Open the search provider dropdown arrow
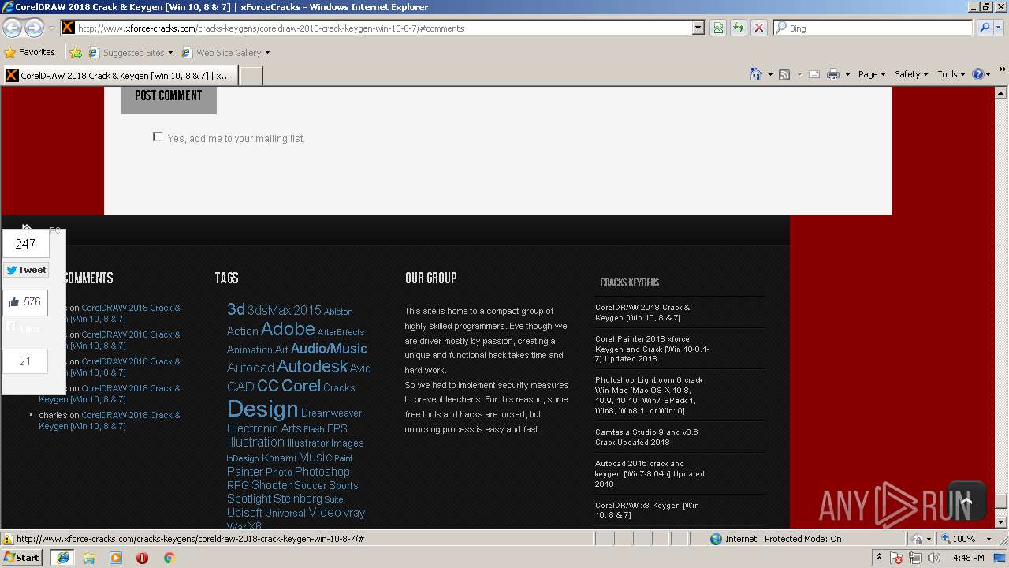 1000,28
